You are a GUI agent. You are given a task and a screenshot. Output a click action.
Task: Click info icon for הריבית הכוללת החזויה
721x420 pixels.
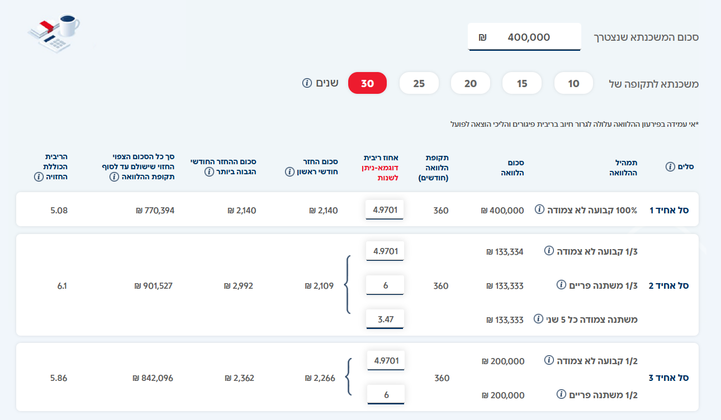click(39, 176)
